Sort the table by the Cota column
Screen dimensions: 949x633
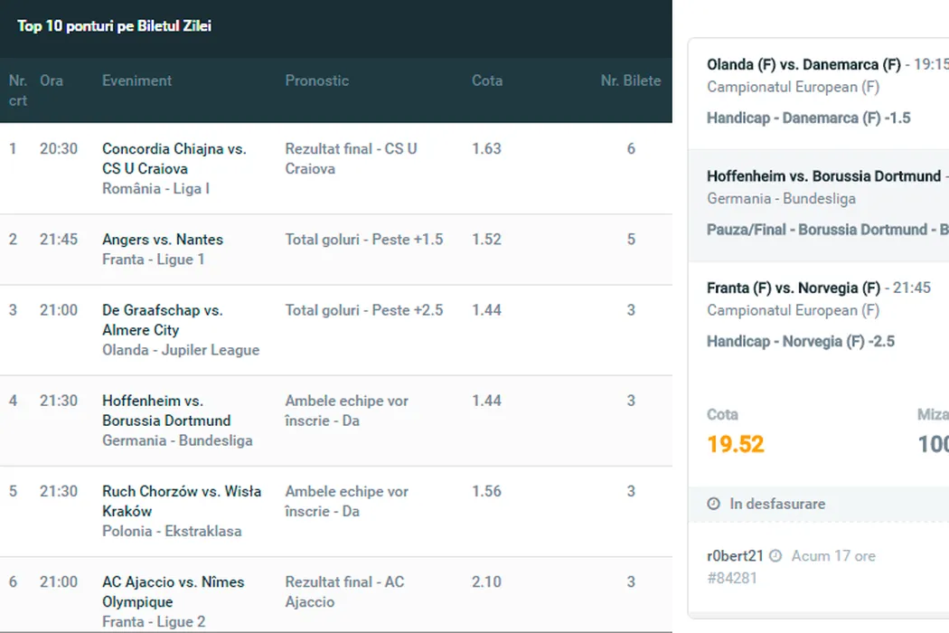pyautogui.click(x=486, y=80)
